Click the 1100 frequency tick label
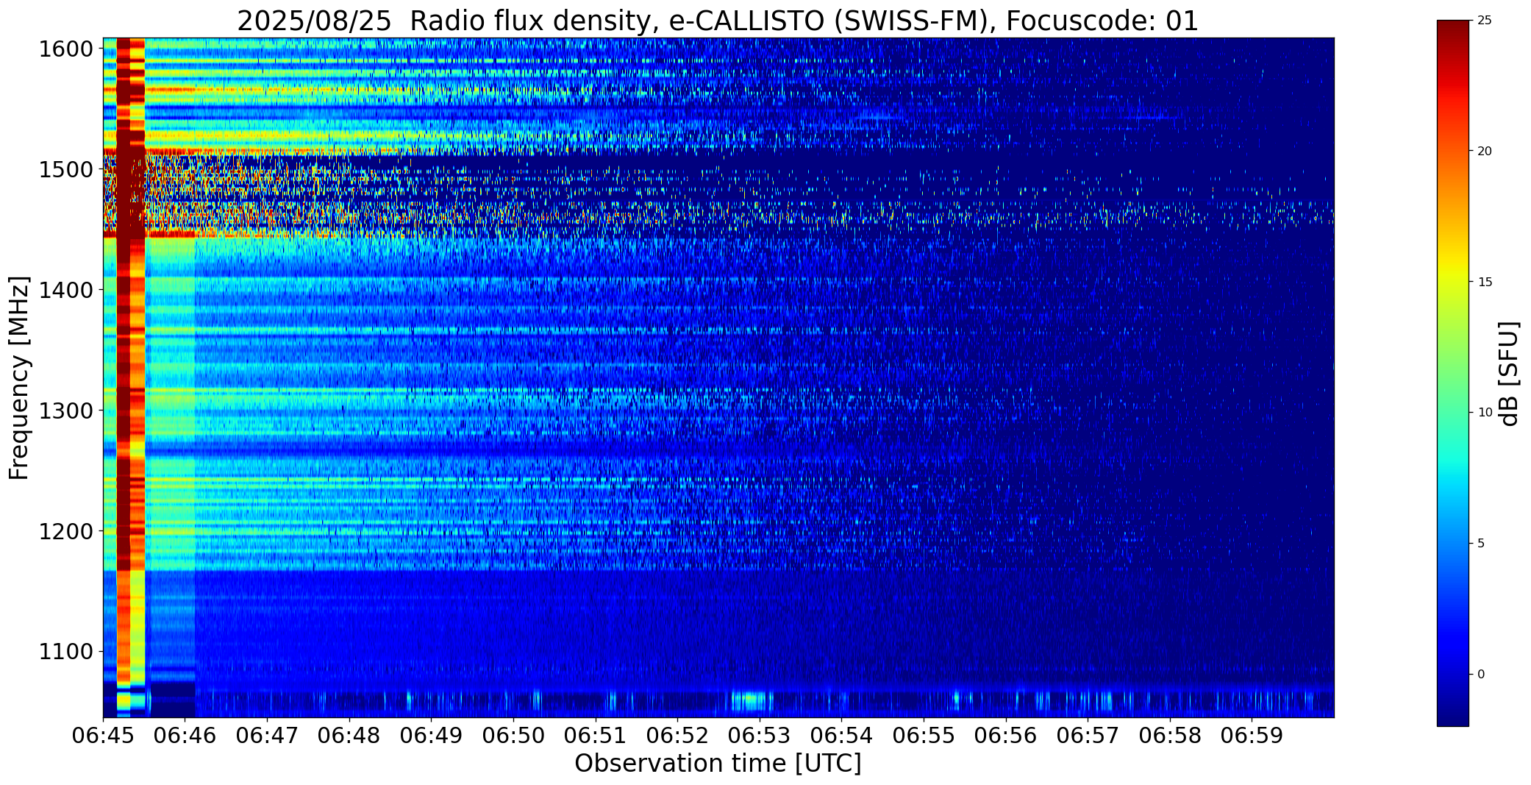 click(x=65, y=652)
